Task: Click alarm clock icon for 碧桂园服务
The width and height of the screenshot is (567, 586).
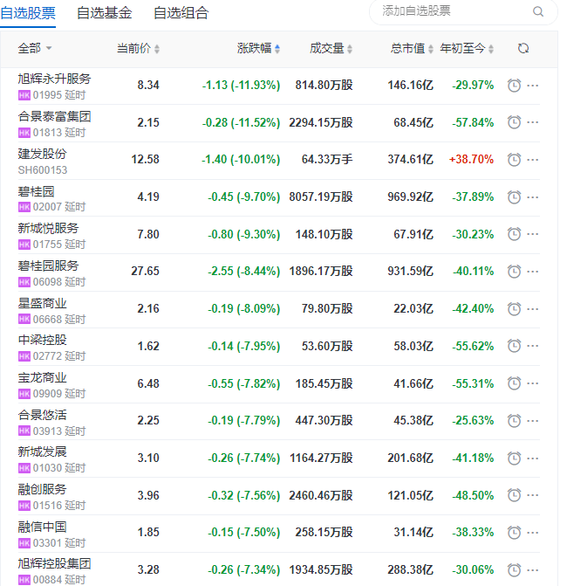Action: (x=515, y=272)
